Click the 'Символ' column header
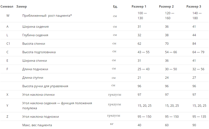This screenshot has height=129, width=209. pyautogui.click(x=7, y=6)
